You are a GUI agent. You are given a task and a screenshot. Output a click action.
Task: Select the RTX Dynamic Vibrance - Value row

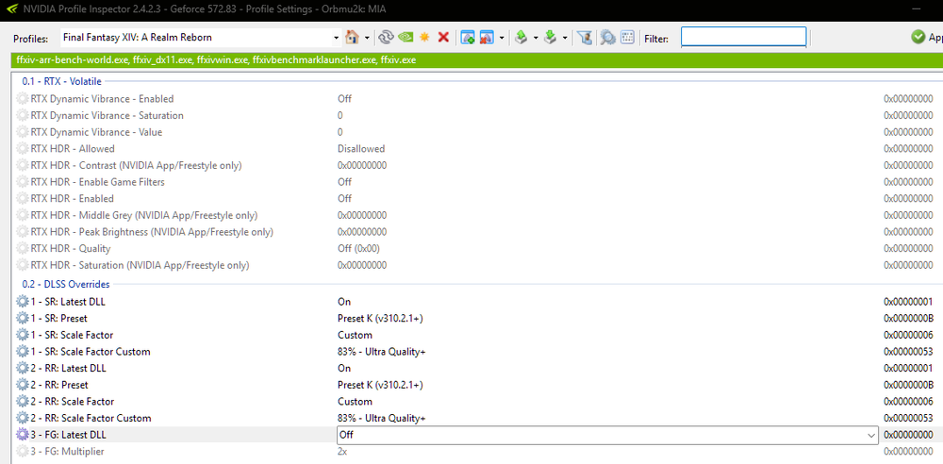(x=475, y=132)
